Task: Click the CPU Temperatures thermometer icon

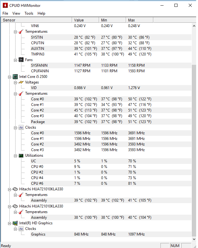Action: [21, 93]
